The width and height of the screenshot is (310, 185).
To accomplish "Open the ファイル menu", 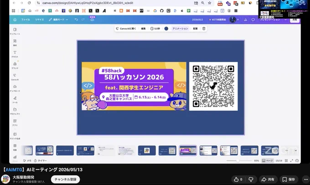I will point(26,20).
